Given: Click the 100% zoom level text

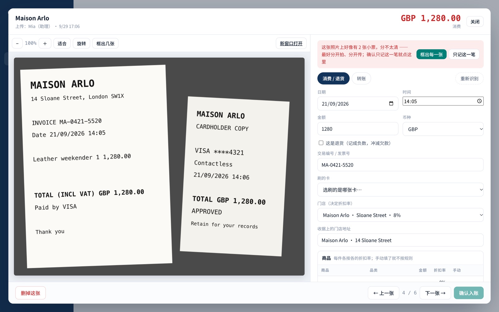Looking at the screenshot, I should tap(31, 43).
